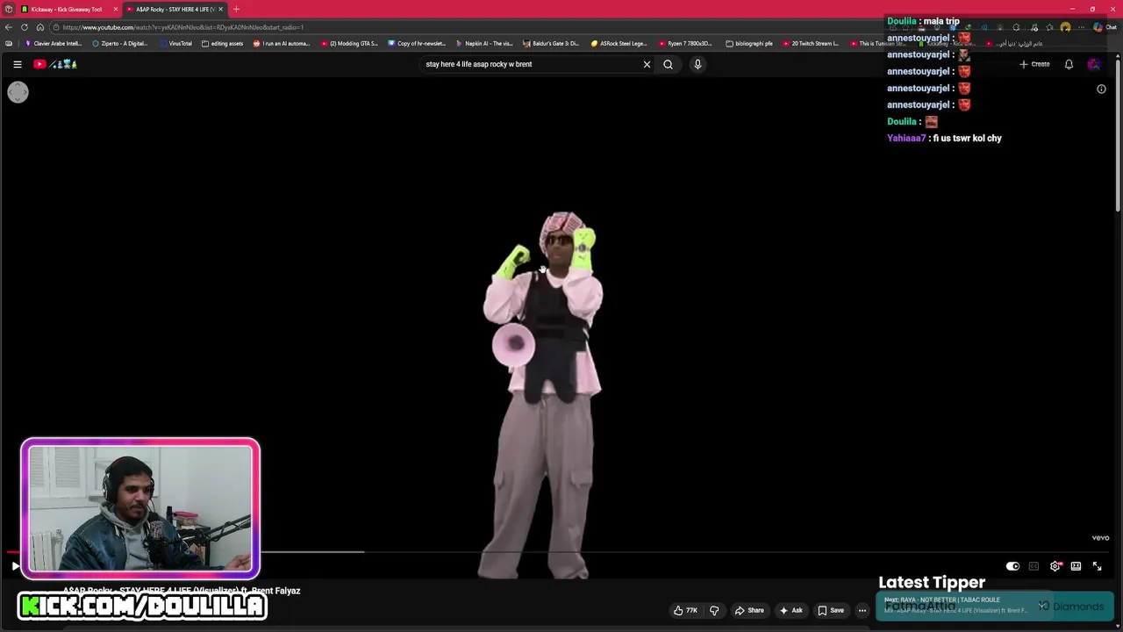This screenshot has height=632, width=1123.
Task: Save the video to a playlist
Action: (x=831, y=610)
